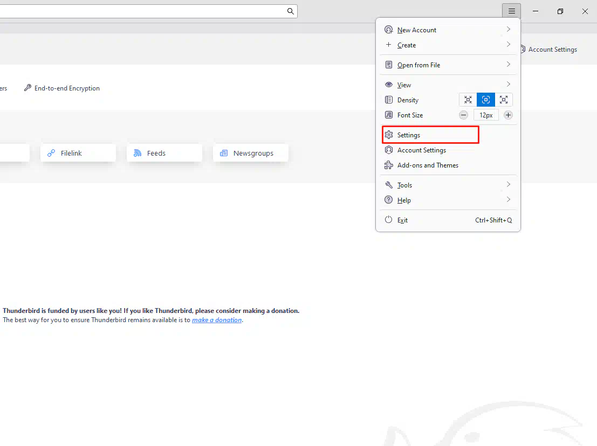Click the Exit power icon
Screen dimensions: 597x446
pyautogui.click(x=388, y=219)
